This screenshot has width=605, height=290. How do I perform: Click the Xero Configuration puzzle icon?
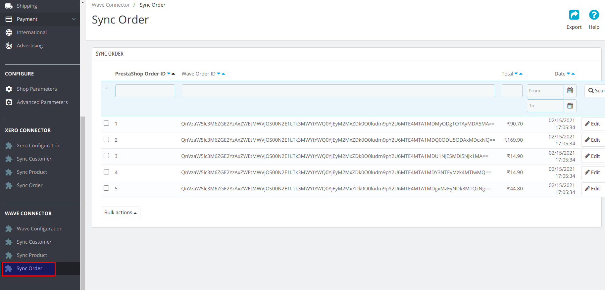point(9,146)
